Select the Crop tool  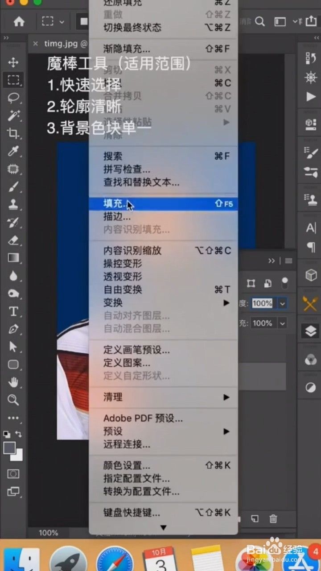point(13,133)
